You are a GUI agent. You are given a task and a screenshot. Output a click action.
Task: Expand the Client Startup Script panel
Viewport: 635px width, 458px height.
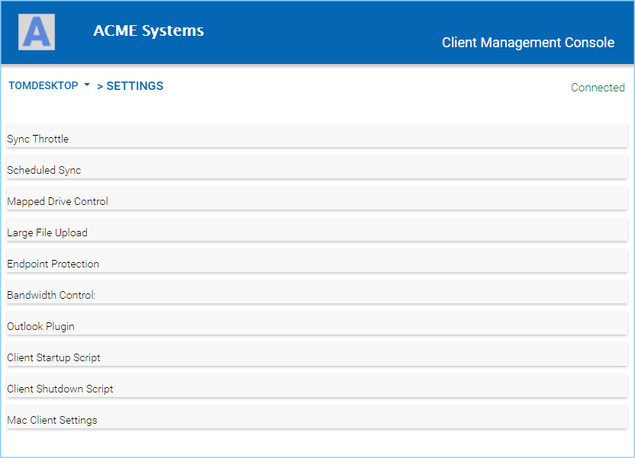coord(317,354)
